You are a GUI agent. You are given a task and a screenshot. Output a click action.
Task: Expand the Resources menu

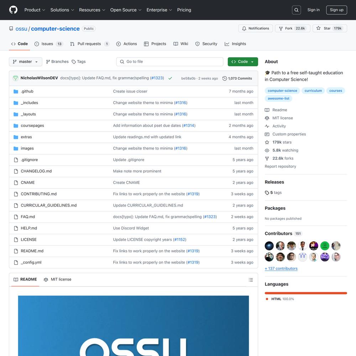[x=92, y=10]
